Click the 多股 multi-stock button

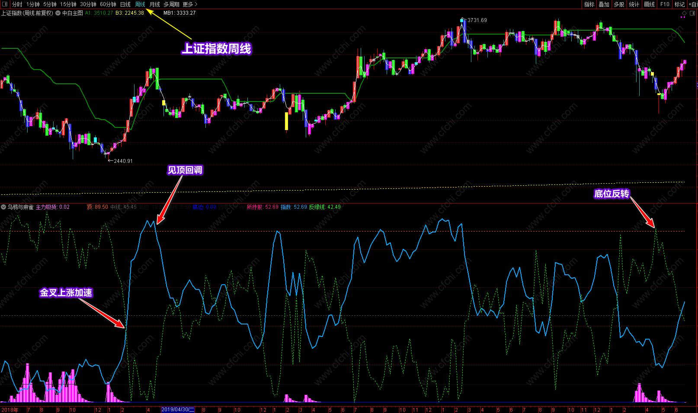click(619, 4)
